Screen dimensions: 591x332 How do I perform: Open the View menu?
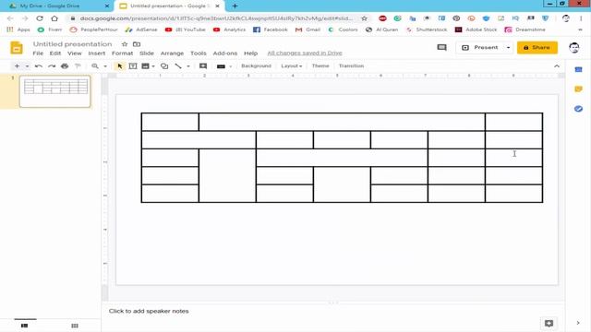click(74, 53)
